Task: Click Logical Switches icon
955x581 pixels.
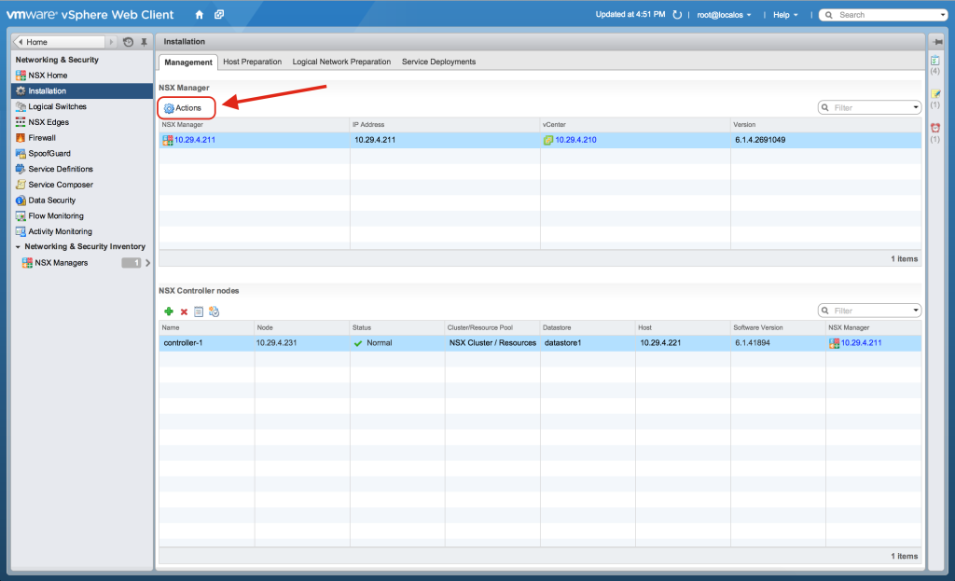Action: coord(21,106)
